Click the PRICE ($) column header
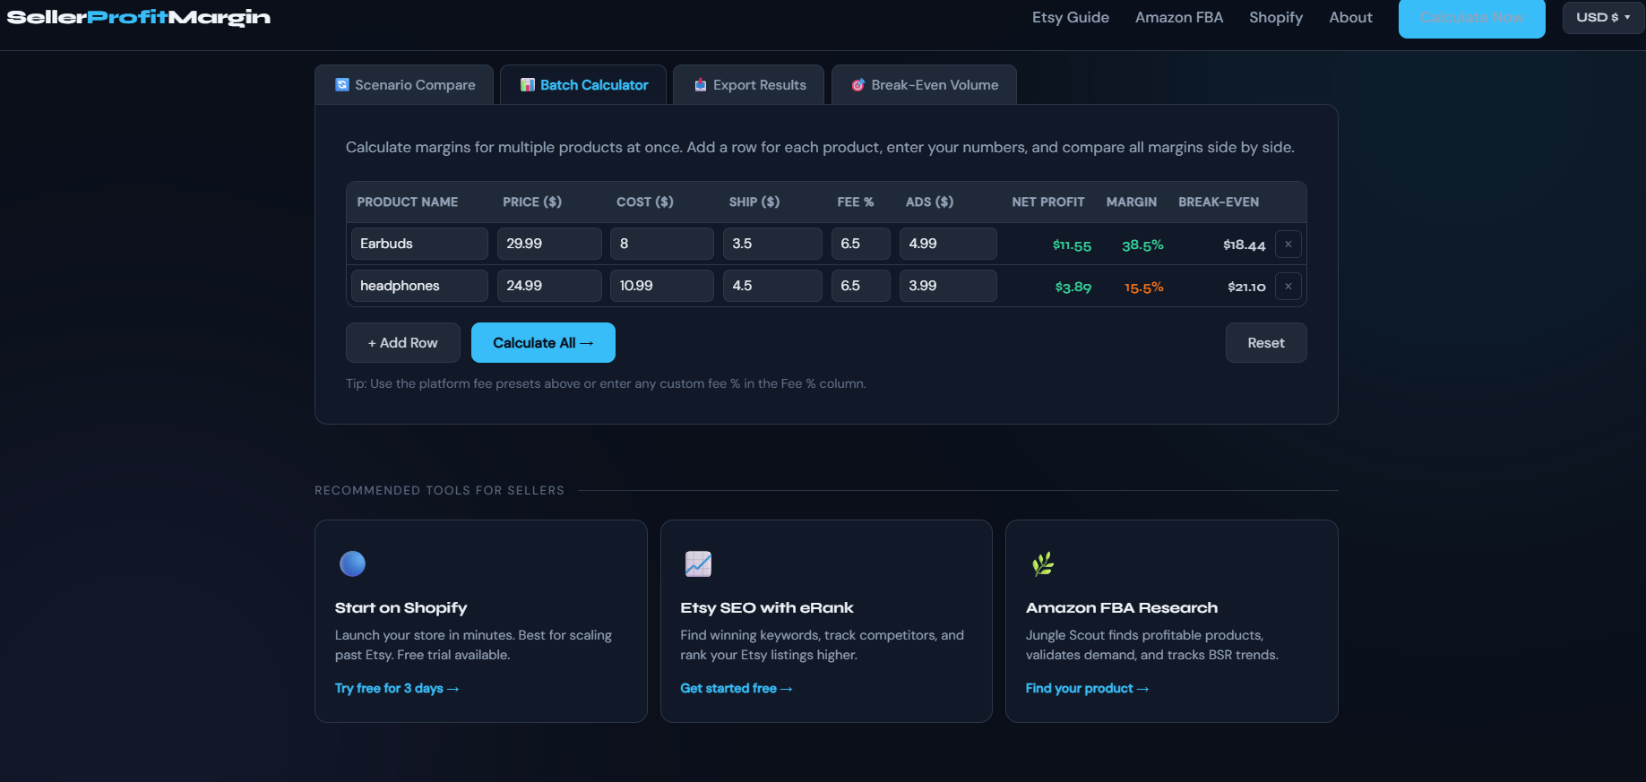1646x782 pixels. (532, 202)
